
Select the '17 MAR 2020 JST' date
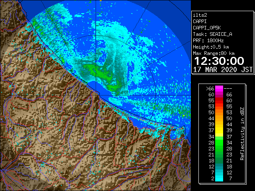[223, 70]
